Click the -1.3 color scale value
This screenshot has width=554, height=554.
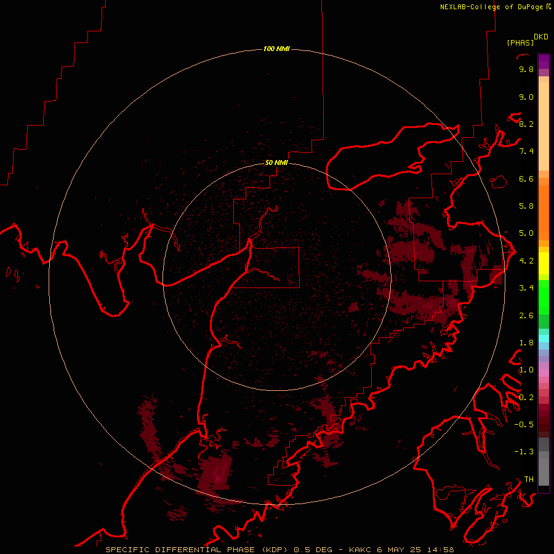pos(524,452)
